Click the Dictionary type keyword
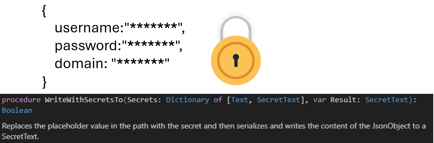Screen dimensions: 434x143 click(x=187, y=100)
